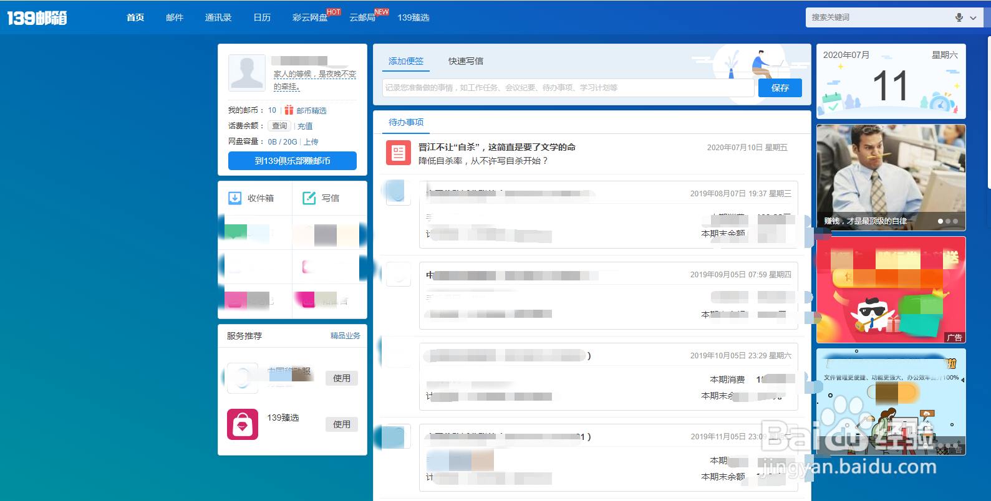991x501 pixels.
Task: Select the first carousel dot indicator
Action: pos(940,221)
